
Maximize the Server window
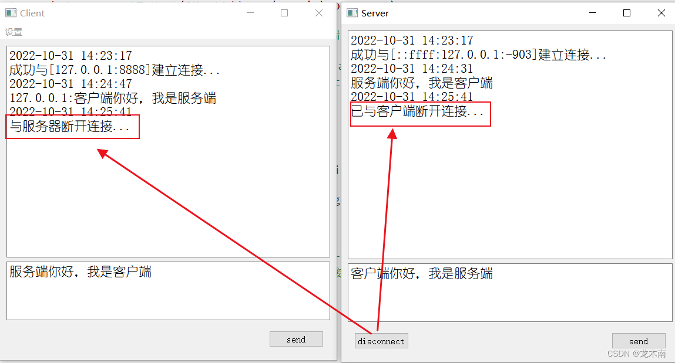627,13
